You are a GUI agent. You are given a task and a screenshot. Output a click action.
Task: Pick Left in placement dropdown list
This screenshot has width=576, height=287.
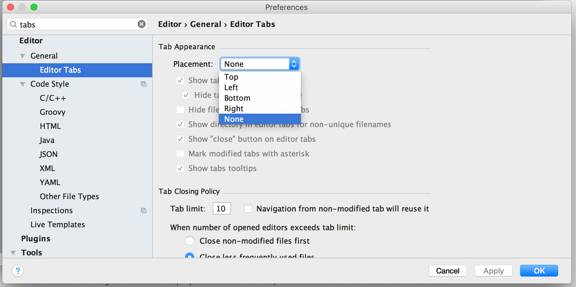231,88
